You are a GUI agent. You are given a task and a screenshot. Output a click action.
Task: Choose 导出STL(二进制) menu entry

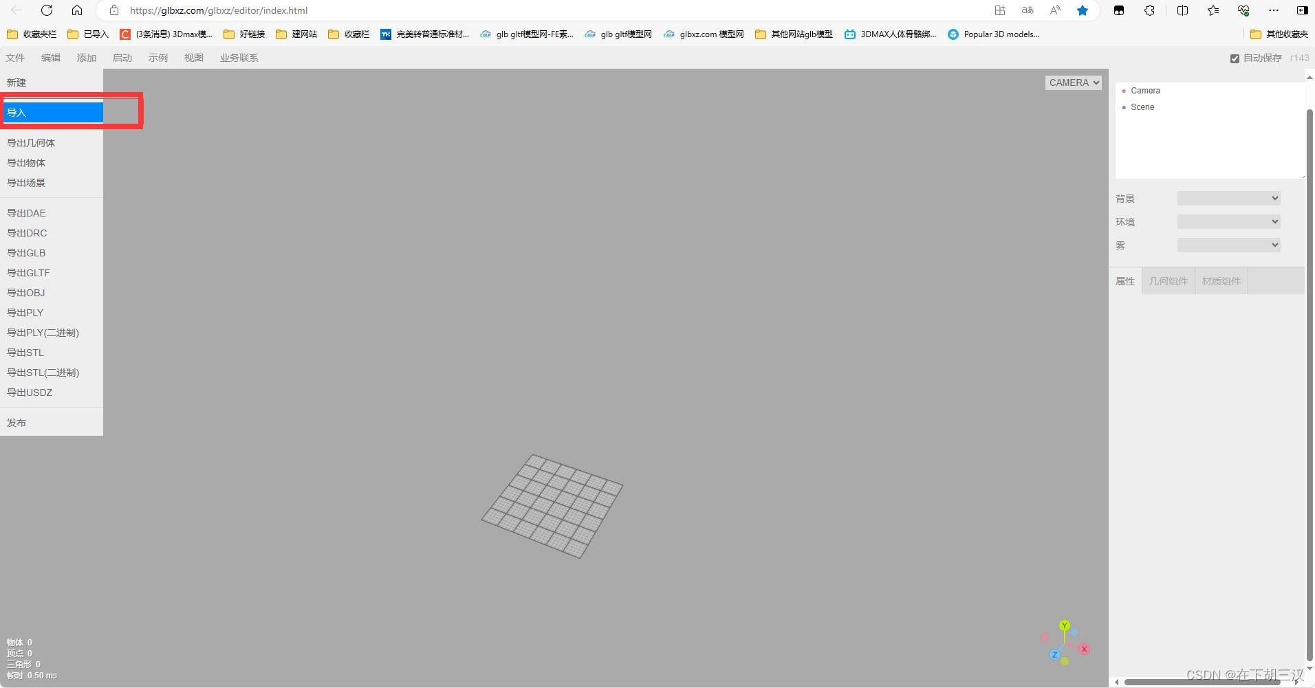pos(52,373)
